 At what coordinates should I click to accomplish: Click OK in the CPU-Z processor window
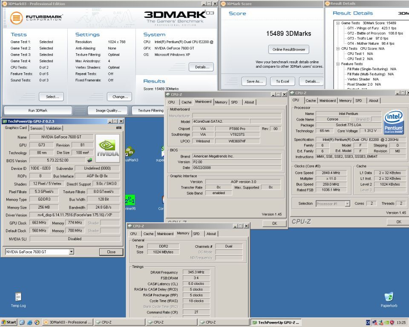[398, 222]
